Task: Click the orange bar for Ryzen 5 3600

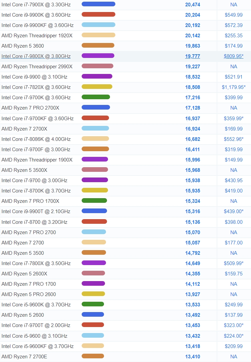Action: [98, 45]
